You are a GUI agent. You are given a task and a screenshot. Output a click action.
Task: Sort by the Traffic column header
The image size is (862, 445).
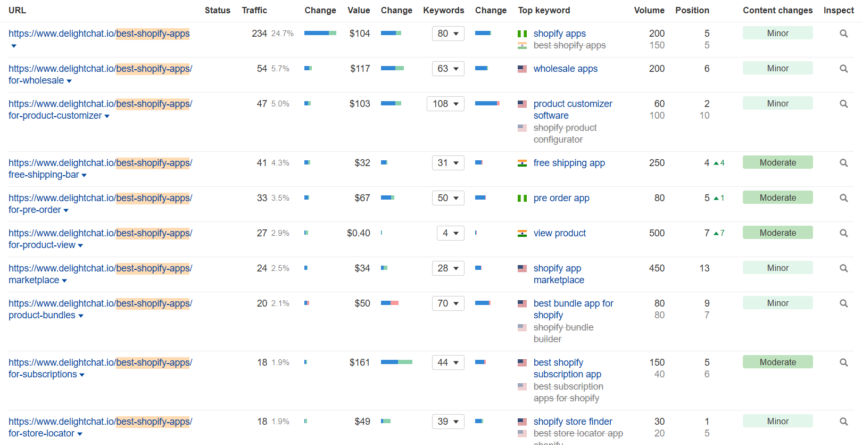pos(254,10)
